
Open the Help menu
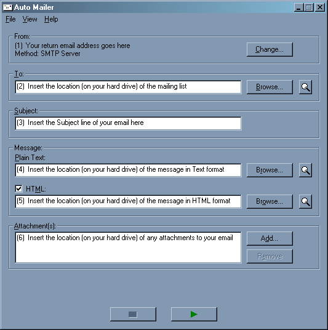tap(51, 19)
